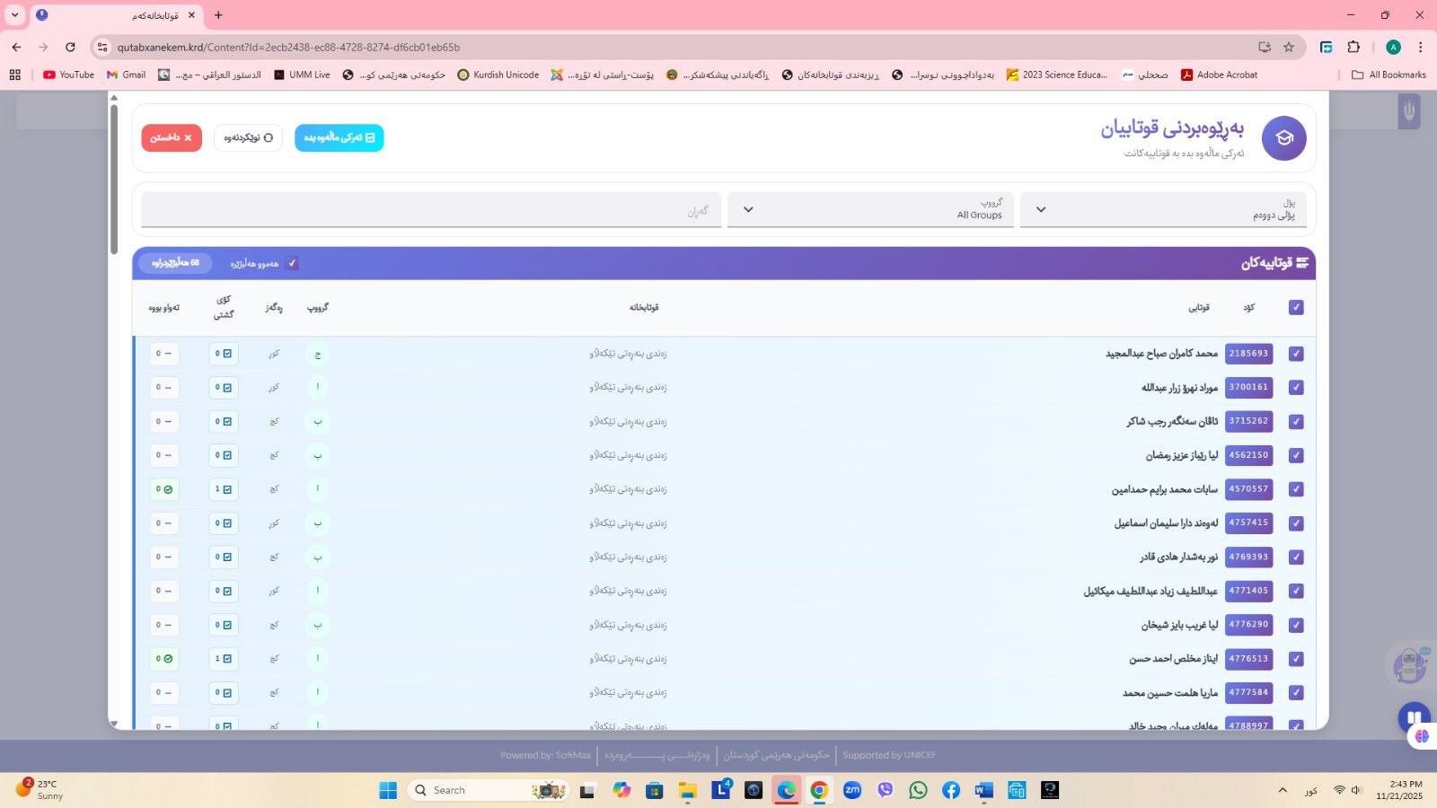Open the Chrome tab search dropdown arrow
Screen dimensions: 1437x808
pos(14,14)
